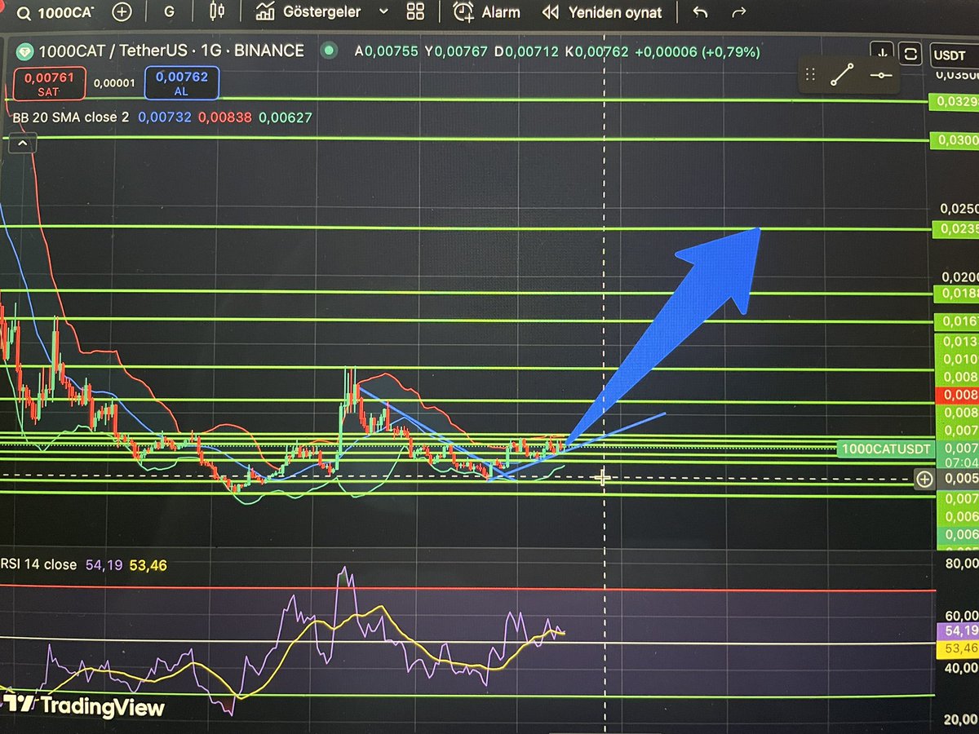Redo the last chart action
Screen dimensions: 979x734
tap(739, 12)
